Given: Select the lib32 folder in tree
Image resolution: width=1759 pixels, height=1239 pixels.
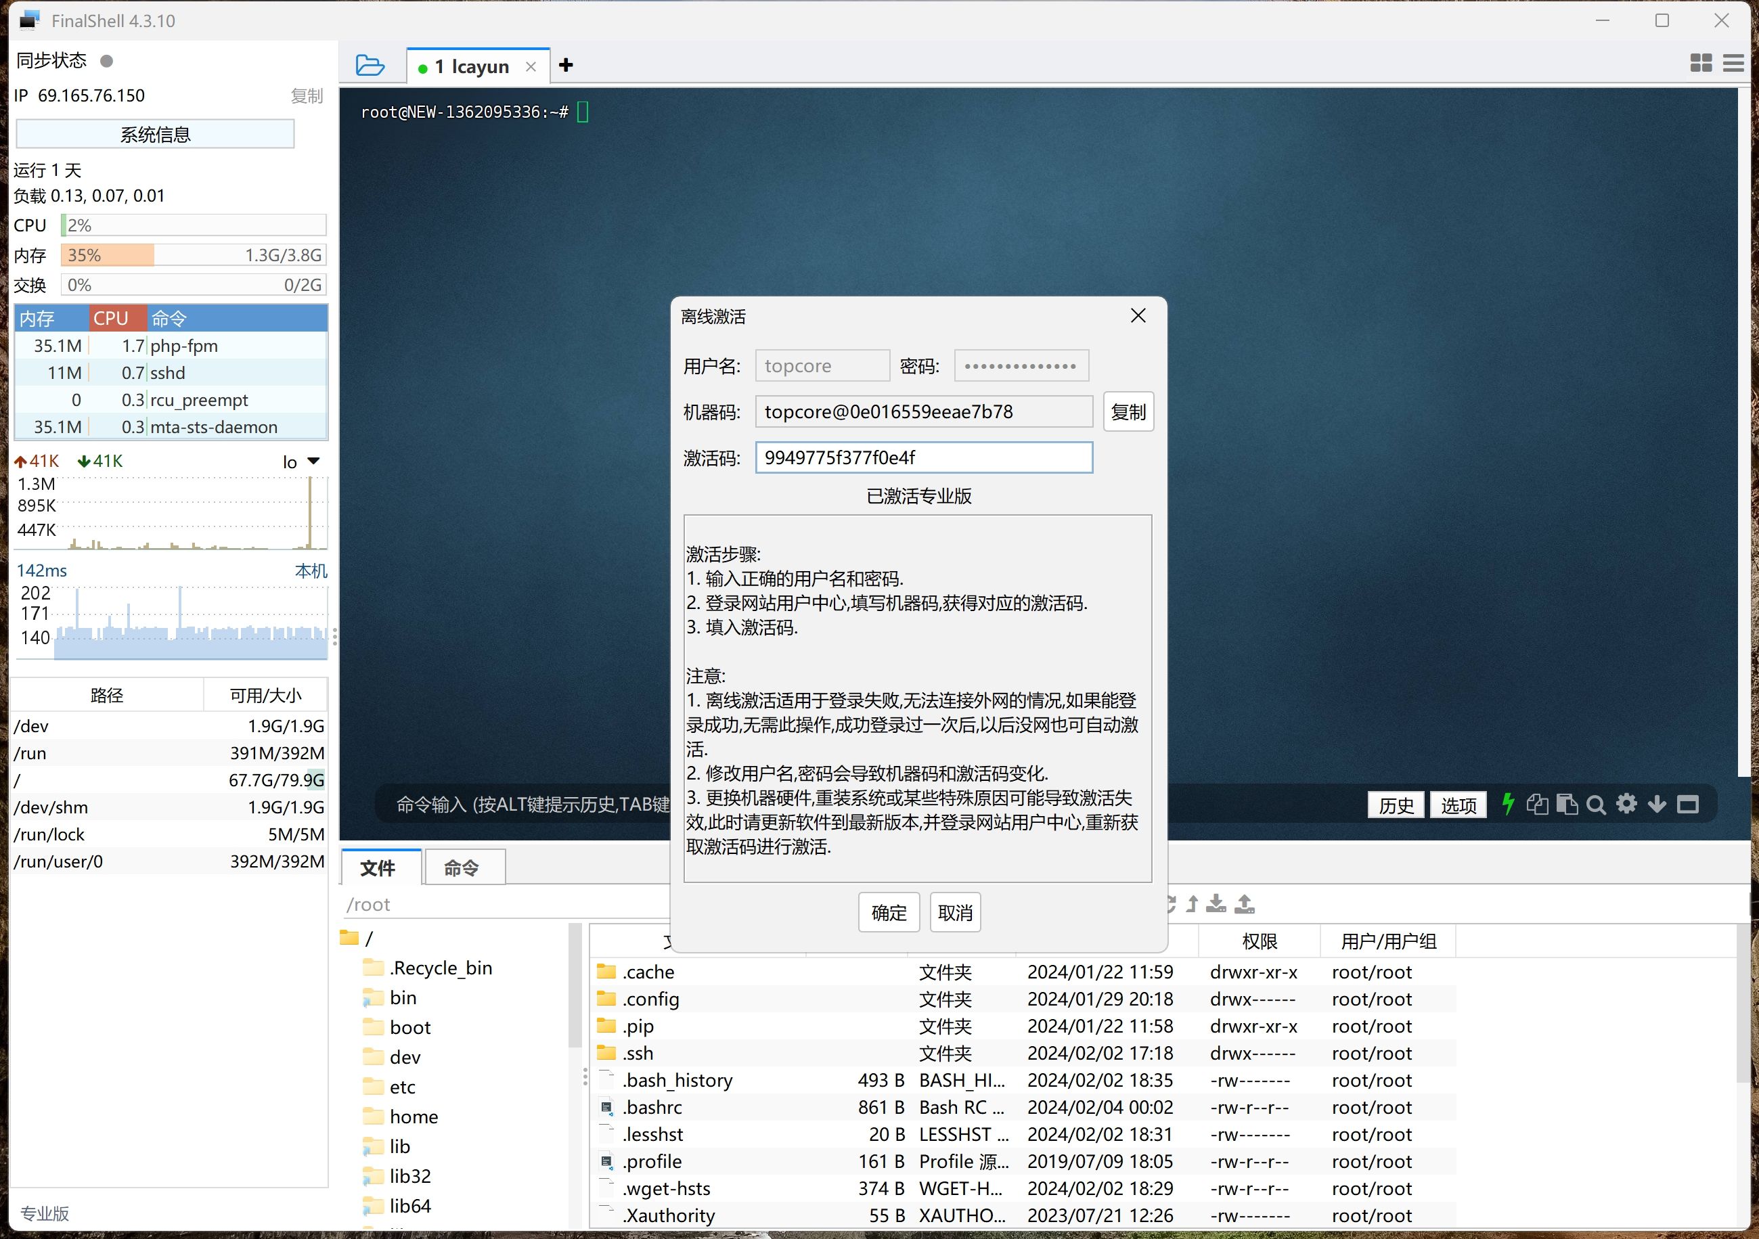Looking at the screenshot, I should click(397, 1176).
